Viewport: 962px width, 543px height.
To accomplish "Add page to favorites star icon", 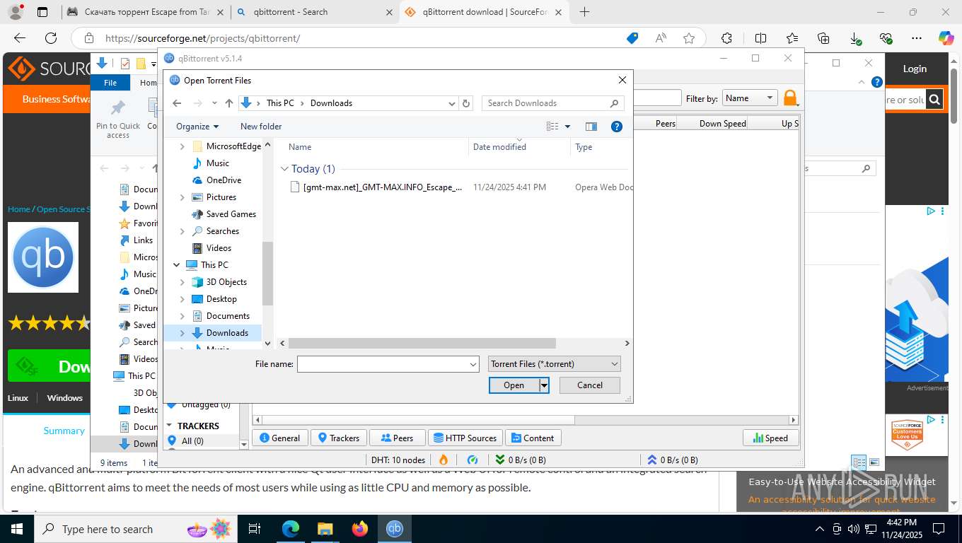I will point(689,38).
